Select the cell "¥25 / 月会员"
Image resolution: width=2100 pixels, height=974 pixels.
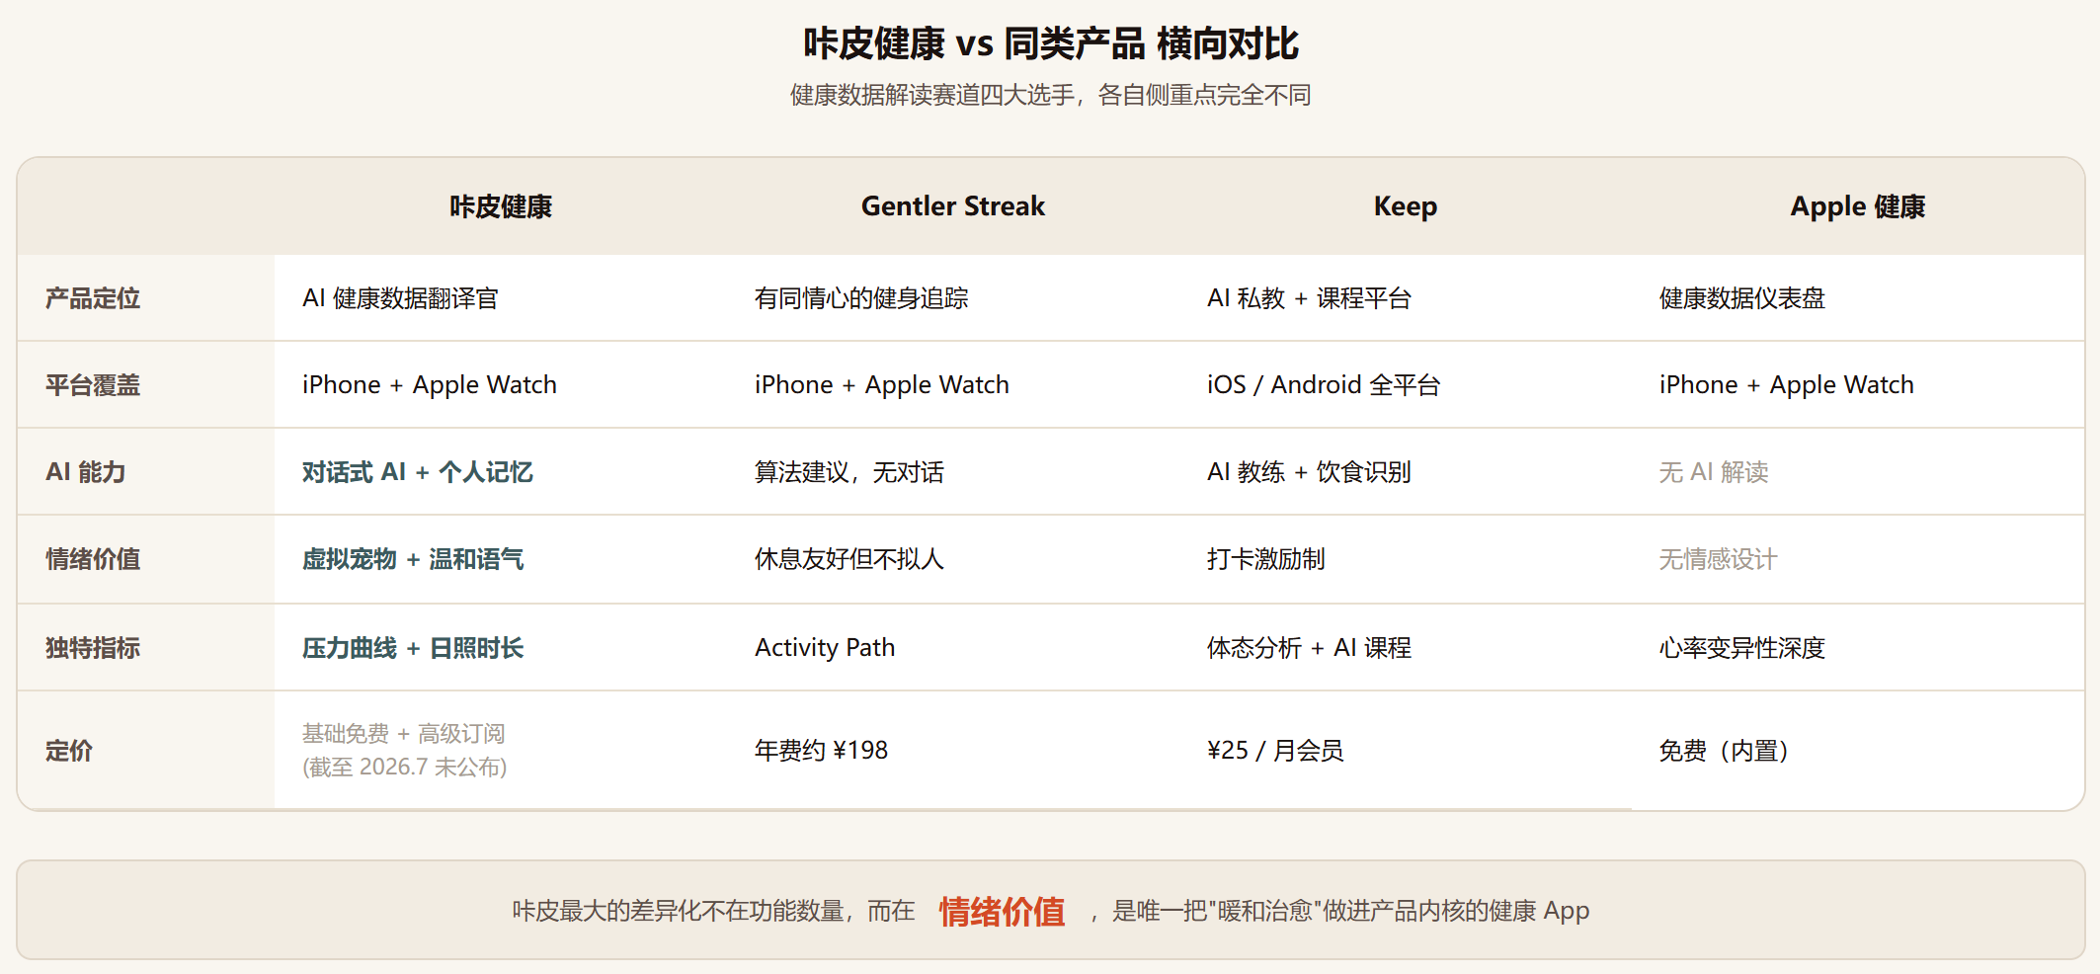[x=1275, y=751]
